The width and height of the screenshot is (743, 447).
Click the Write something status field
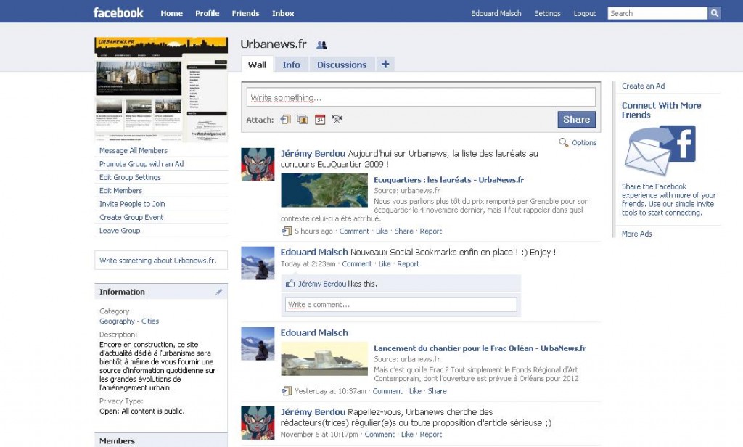[421, 97]
